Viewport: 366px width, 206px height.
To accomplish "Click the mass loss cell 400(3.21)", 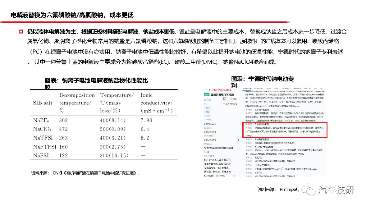I will [113, 138].
